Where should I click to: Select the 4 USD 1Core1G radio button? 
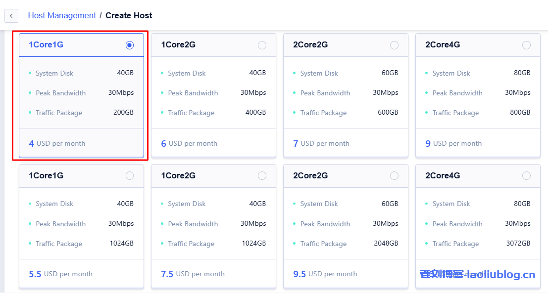(x=130, y=45)
